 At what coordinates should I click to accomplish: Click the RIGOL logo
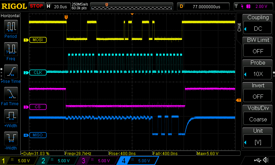pos(14,6)
